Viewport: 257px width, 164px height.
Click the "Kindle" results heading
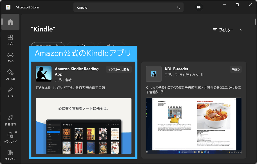(43, 29)
